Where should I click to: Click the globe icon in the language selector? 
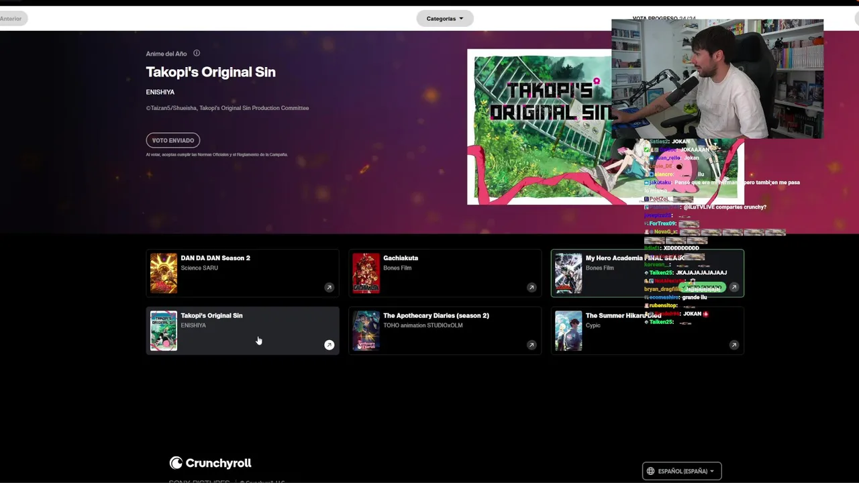coord(650,471)
